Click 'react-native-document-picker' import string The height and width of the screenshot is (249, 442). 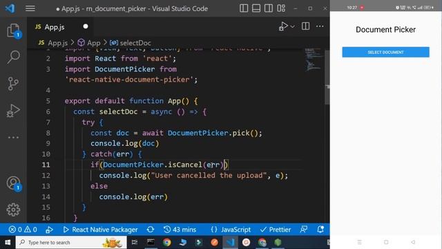129,80
